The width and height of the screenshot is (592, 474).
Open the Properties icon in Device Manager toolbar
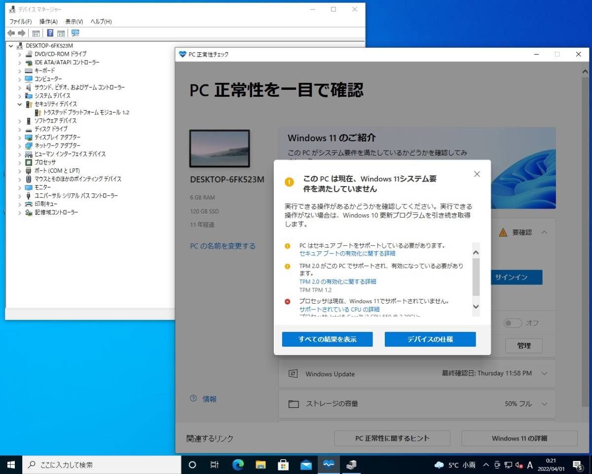coord(36,33)
